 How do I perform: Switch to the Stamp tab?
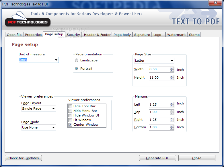point(194,35)
